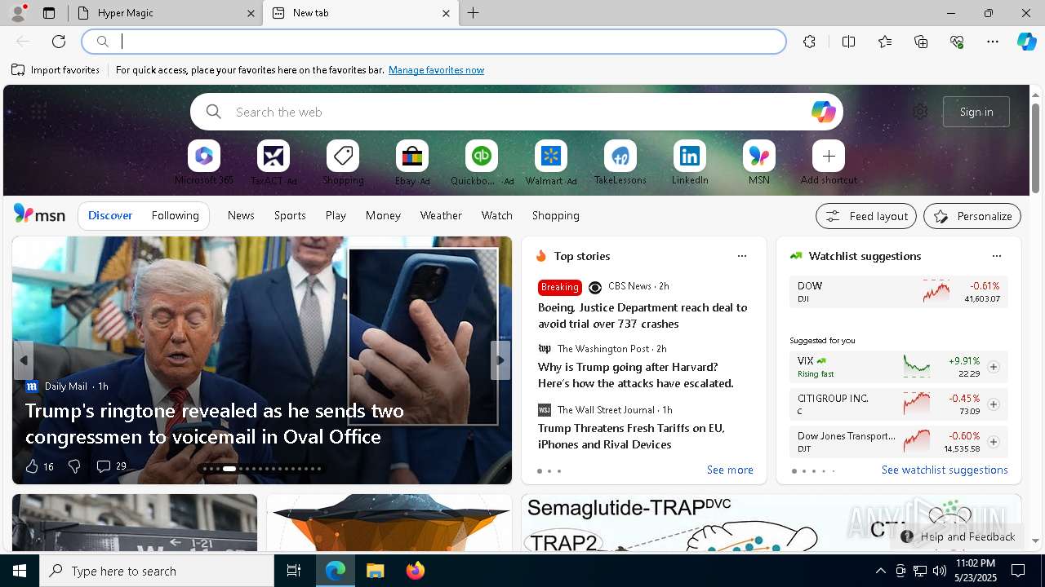Open Settings and more ellipsis
The image size is (1045, 587).
click(x=993, y=42)
